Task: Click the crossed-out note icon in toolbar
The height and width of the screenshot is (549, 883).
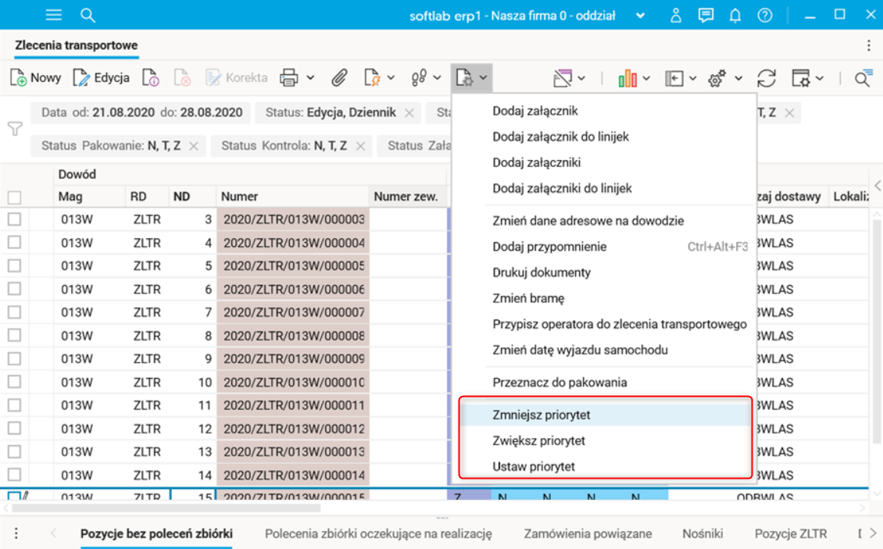Action: pyautogui.click(x=563, y=78)
